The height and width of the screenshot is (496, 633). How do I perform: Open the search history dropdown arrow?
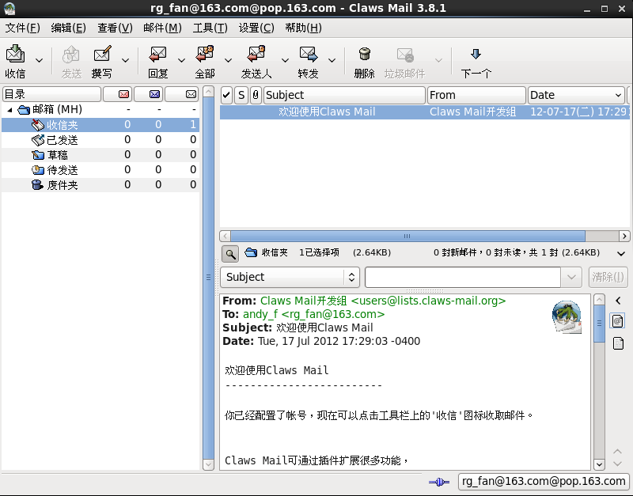(x=571, y=277)
